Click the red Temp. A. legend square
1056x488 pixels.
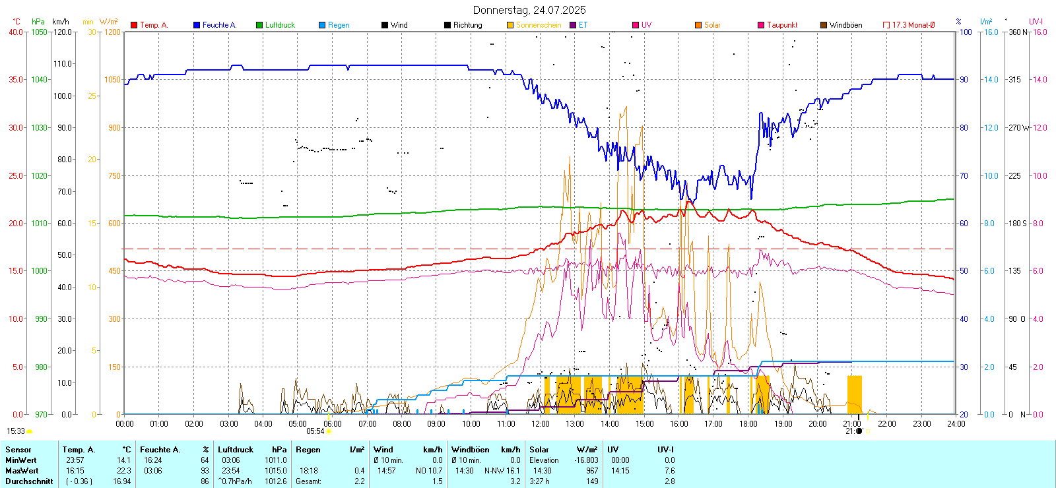pyautogui.click(x=134, y=25)
